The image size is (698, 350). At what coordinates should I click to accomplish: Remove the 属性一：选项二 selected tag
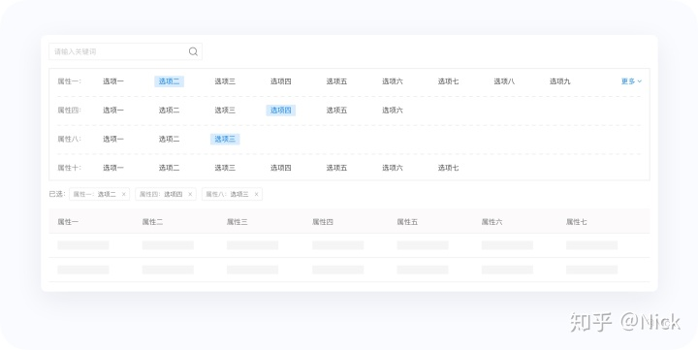[124, 194]
